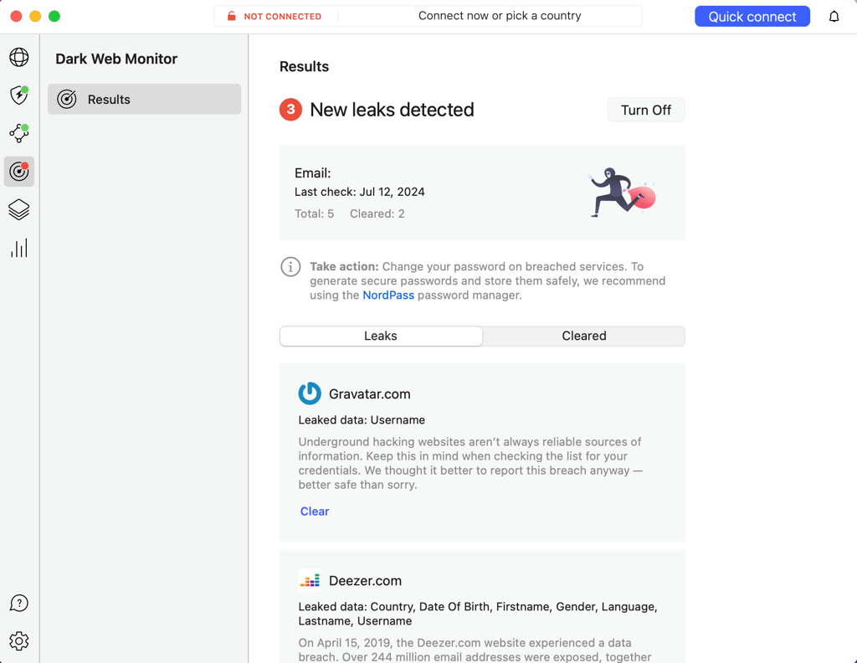Click the Gravatar.com logo icon
The width and height of the screenshot is (857, 663).
coord(310,393)
